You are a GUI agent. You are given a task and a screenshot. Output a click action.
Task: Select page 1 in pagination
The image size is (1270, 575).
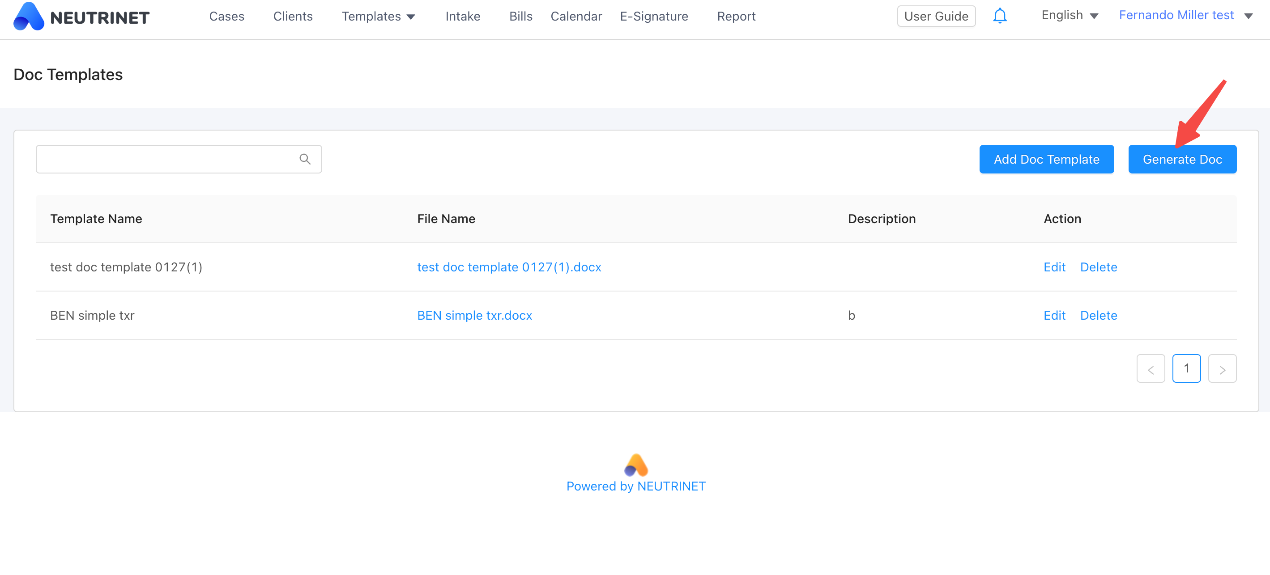(x=1186, y=368)
